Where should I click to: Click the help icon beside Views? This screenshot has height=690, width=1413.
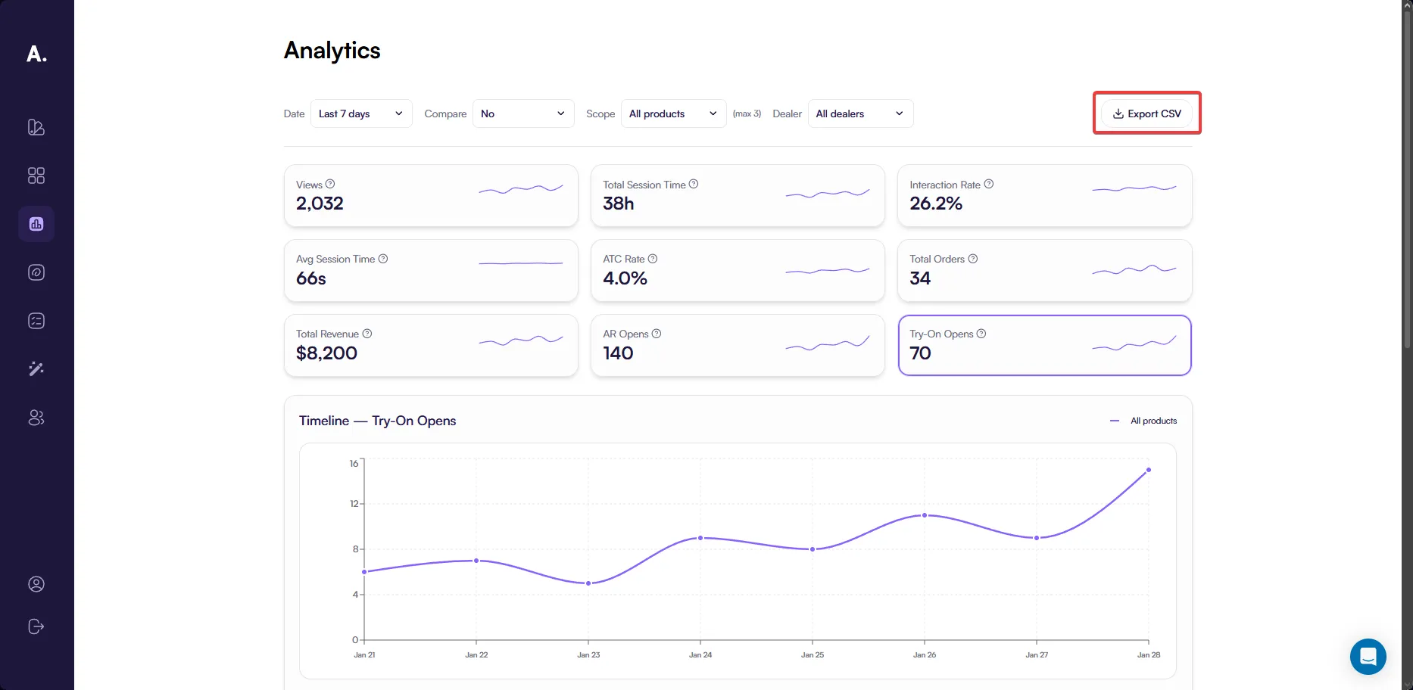click(x=330, y=184)
